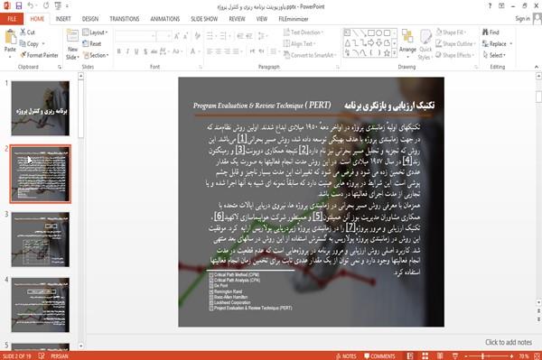Image resolution: width=542 pixels, height=360 pixels.
Task: Select slide 3 thumbnail
Action: click(x=41, y=239)
